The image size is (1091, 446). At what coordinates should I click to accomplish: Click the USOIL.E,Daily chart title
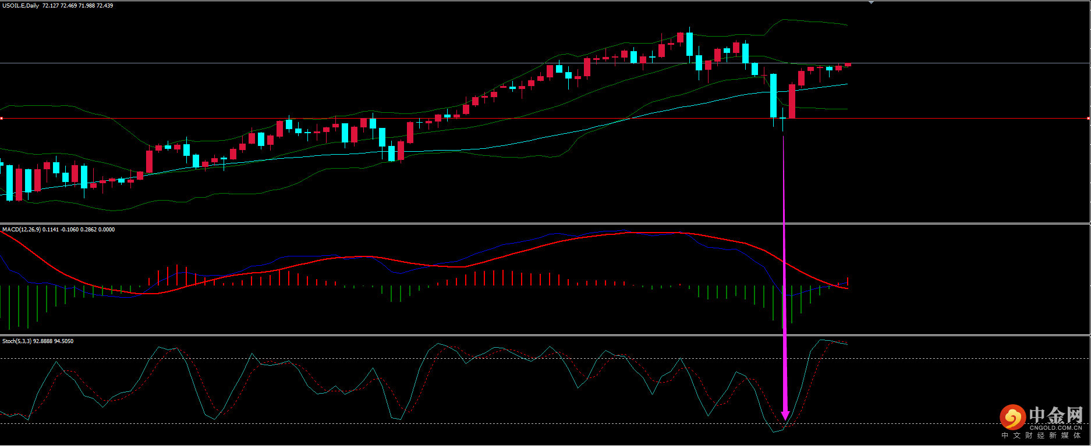coord(21,6)
